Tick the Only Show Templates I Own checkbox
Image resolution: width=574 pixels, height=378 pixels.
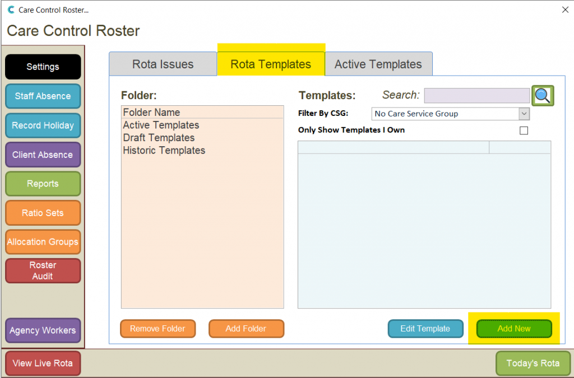[x=524, y=130]
